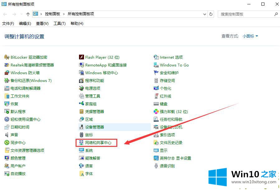Click the chevron after 控制面板 in breadcrumb
This screenshot has height=190, width=280.
[x=64, y=14]
